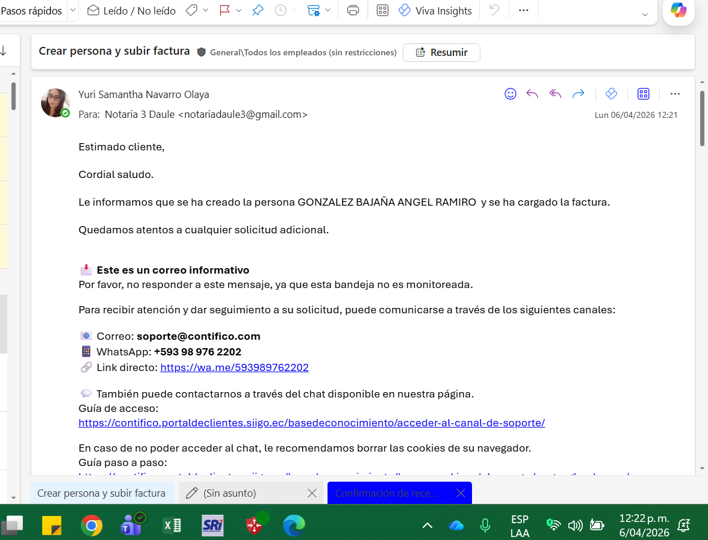708x540 pixels.
Task: Click sort direction down arrow
Action: point(3,51)
